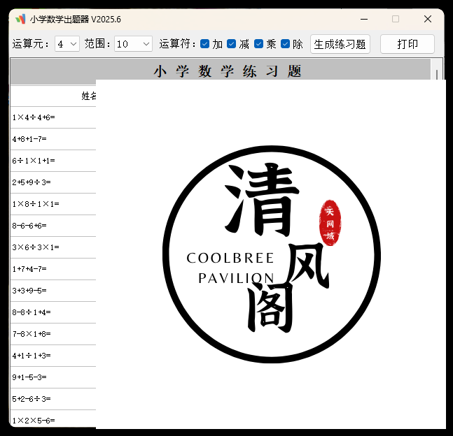This screenshot has height=436, width=453.
Task: Close the 小学数学出题器 window
Action: point(428,20)
